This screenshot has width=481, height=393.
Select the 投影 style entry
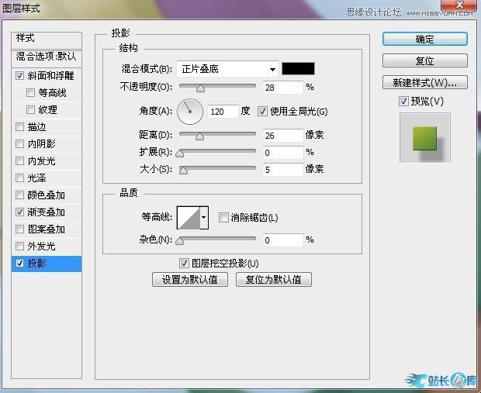click(47, 264)
